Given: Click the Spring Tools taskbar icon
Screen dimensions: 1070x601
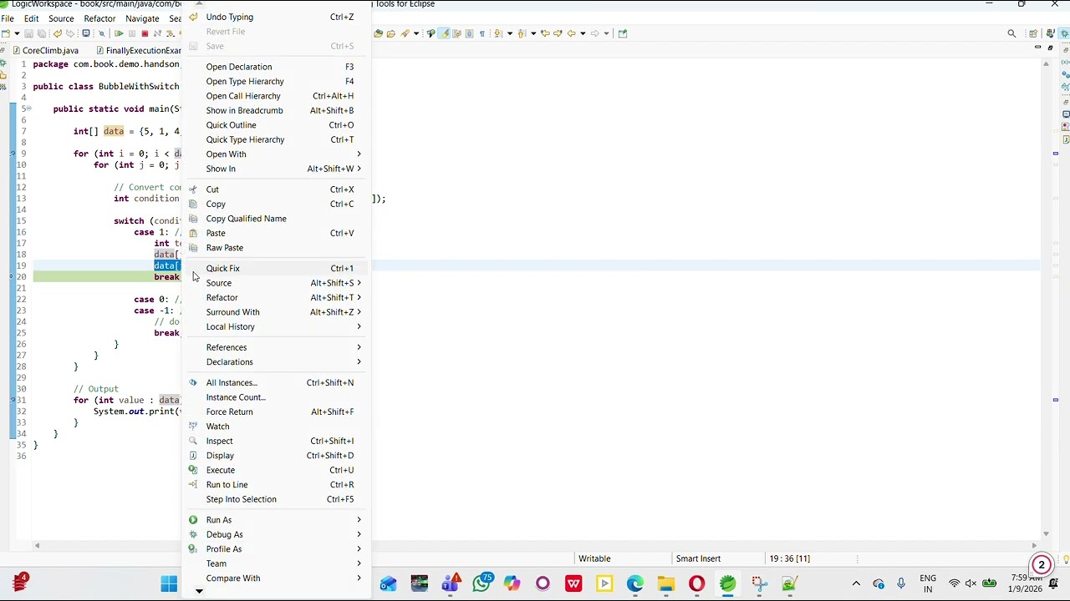Looking at the screenshot, I should pyautogui.click(x=727, y=583).
